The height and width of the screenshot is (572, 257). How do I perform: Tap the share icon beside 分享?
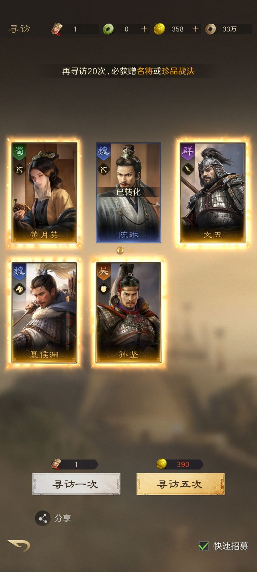[43, 518]
